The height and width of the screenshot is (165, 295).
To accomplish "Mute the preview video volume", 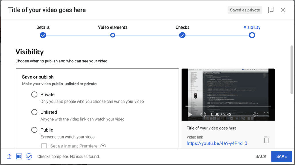I will click(203, 114).
